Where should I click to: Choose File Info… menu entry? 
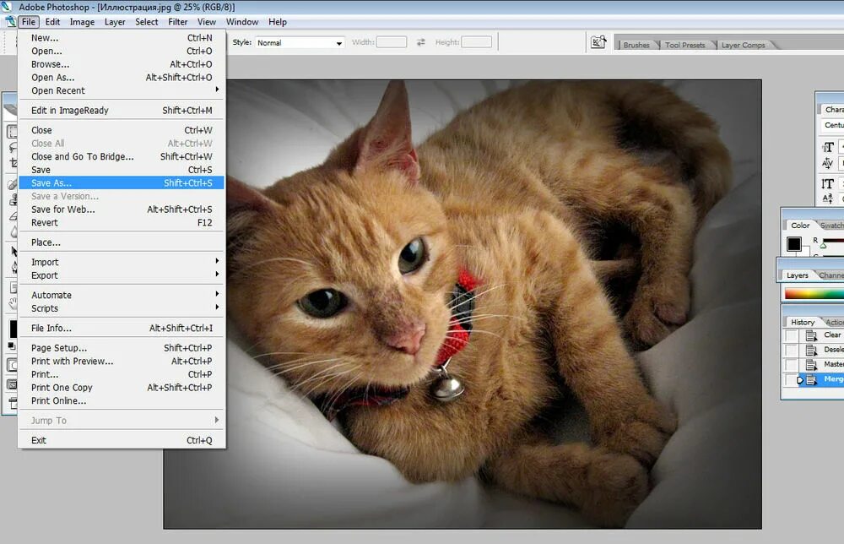coord(121,328)
